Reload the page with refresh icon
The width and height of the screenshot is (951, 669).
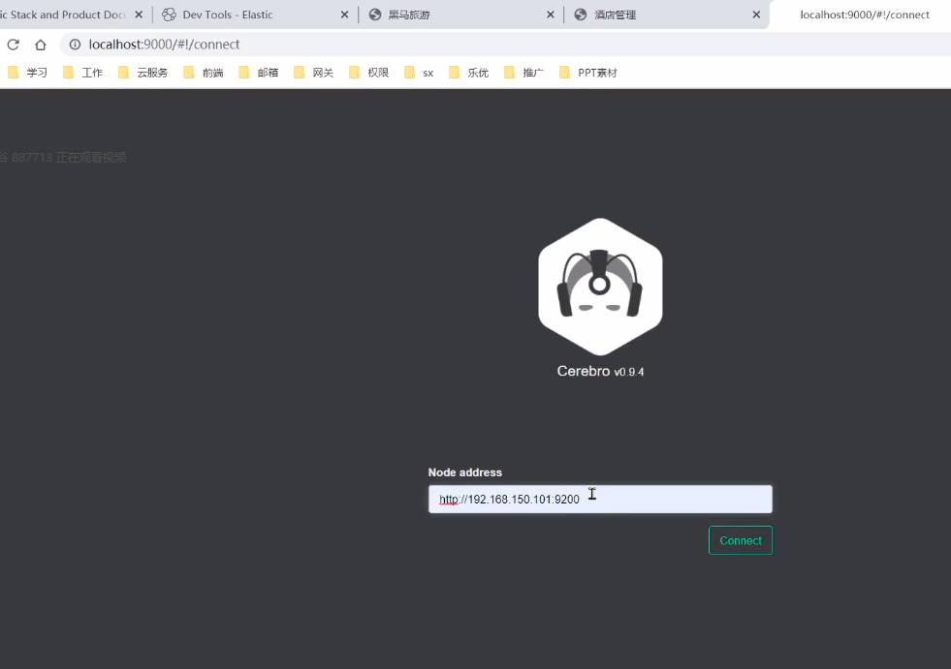tap(14, 45)
